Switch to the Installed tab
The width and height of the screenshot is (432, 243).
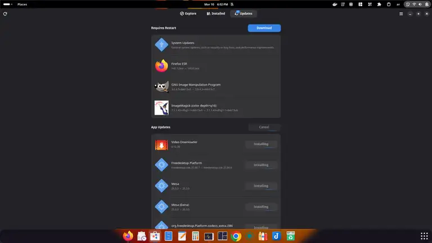click(215, 13)
